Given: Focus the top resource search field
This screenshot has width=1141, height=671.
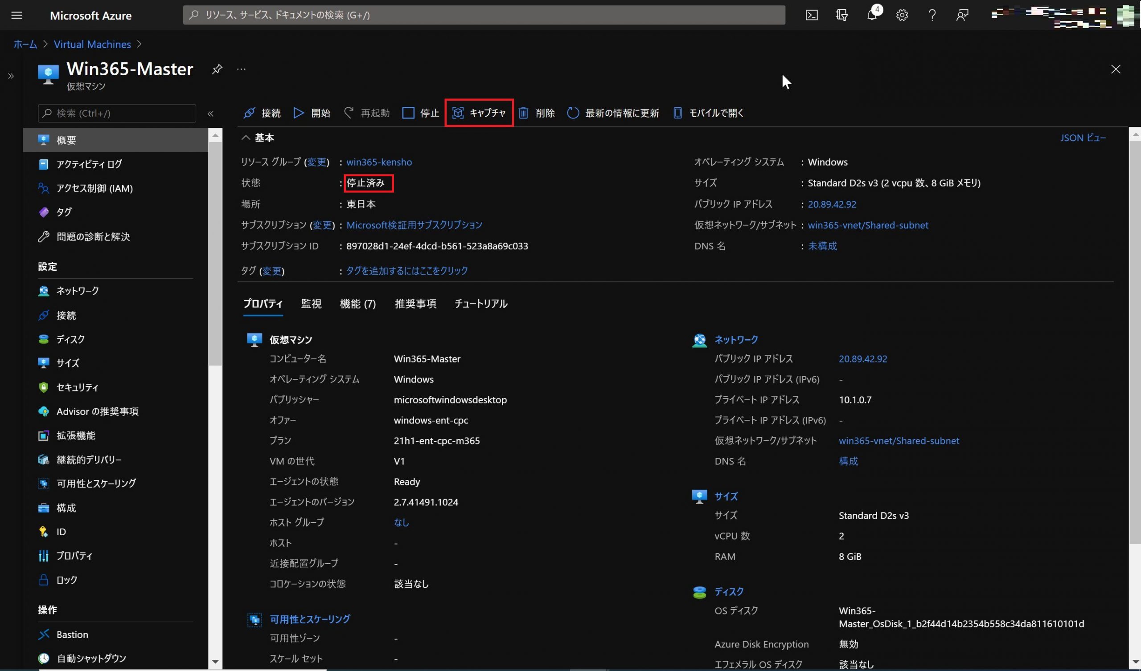Looking at the screenshot, I should (484, 15).
